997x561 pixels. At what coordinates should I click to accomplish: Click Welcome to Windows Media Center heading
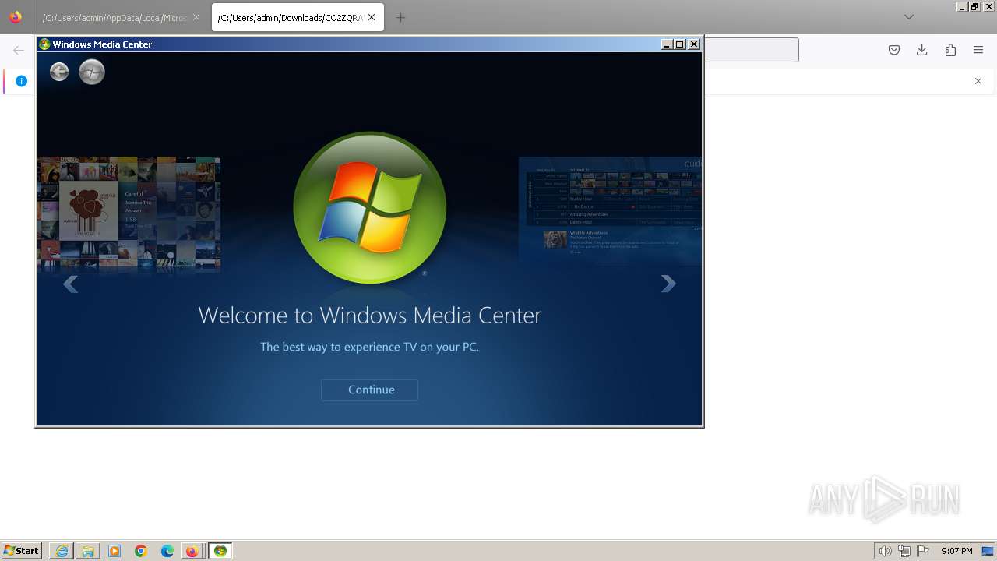(x=370, y=316)
